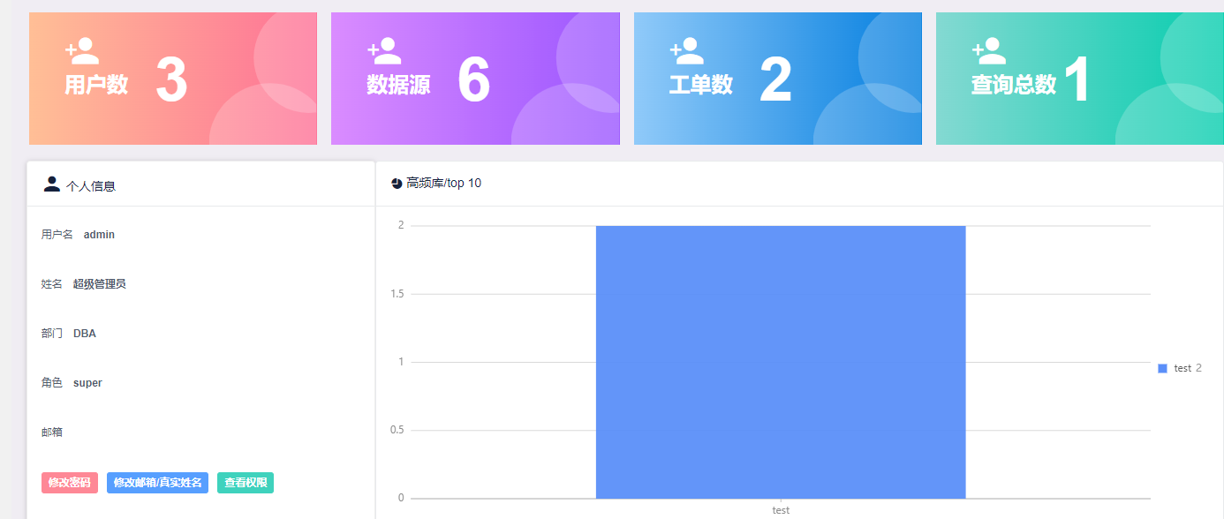Toggle the blue test legend swatch
The height and width of the screenshot is (519, 1224).
(1162, 368)
